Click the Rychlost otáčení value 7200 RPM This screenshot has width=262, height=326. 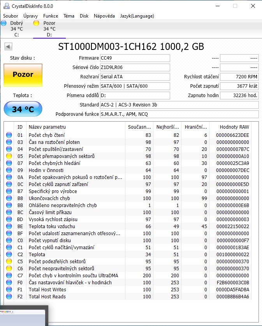239,77
